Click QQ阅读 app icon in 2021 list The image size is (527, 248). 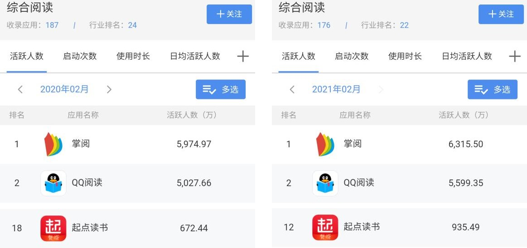pos(325,183)
